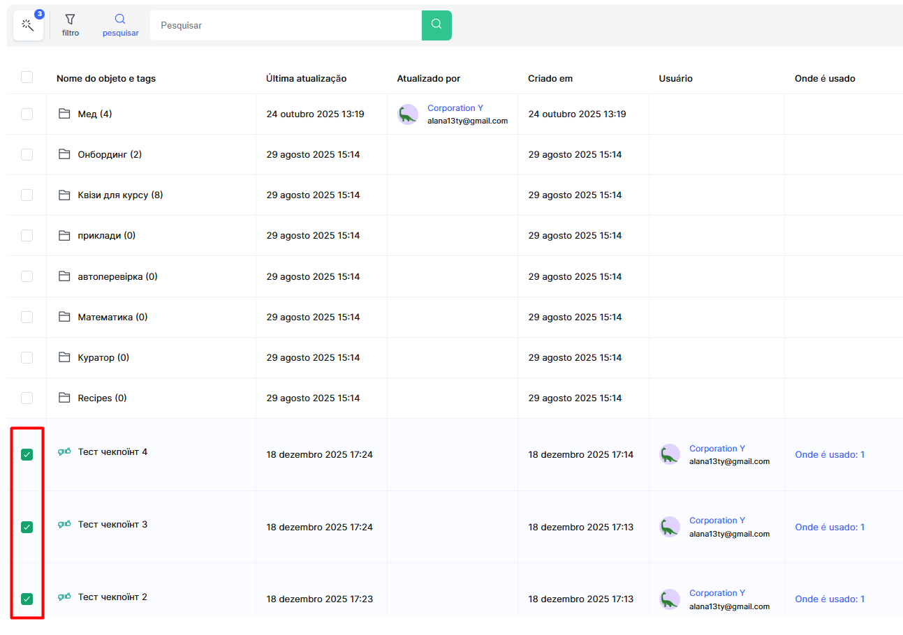903x635 pixels.
Task: Click Corporation Y link in Мед row
Action: (455, 108)
